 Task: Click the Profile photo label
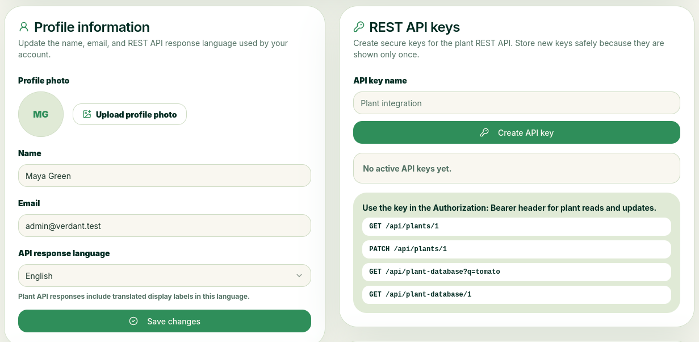click(44, 81)
